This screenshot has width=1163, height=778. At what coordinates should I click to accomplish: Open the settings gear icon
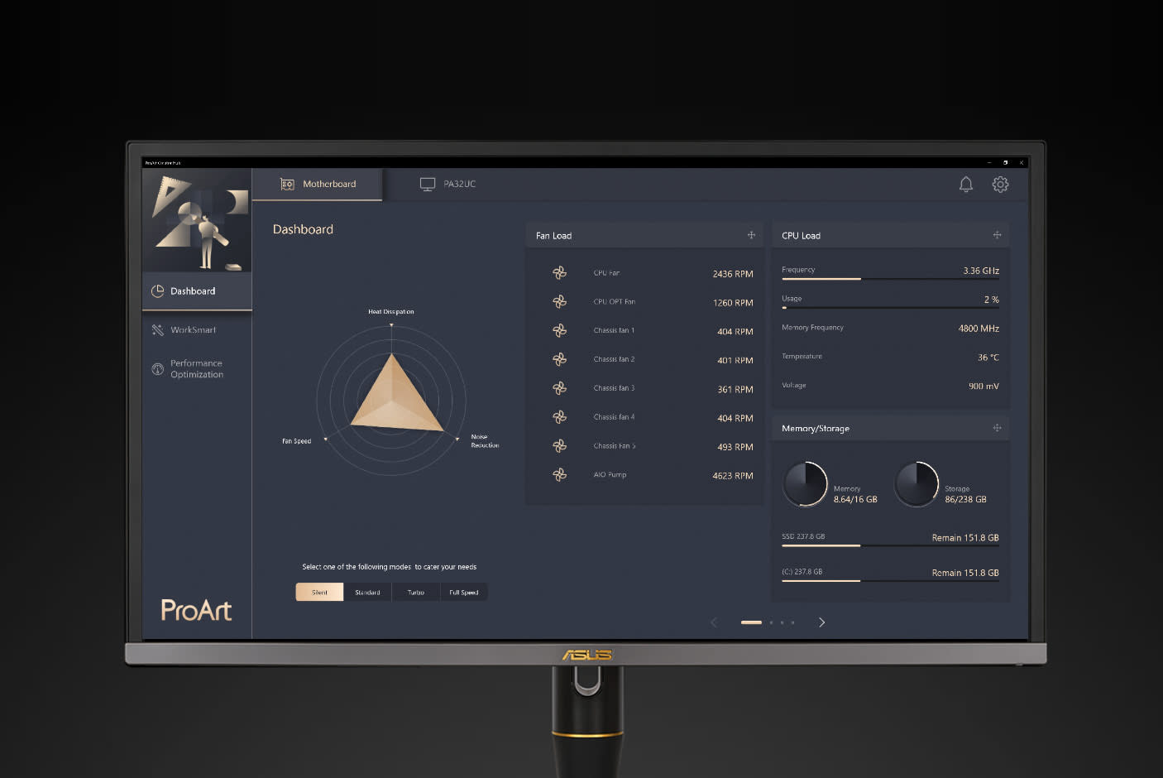1000,185
